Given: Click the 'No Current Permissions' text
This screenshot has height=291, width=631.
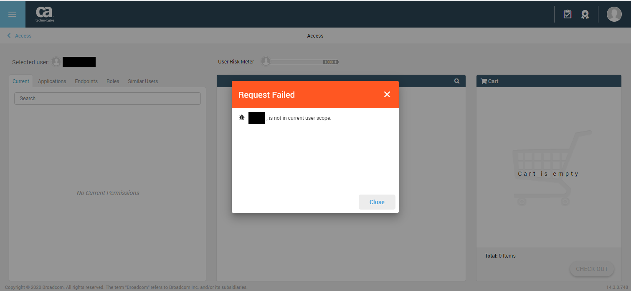Looking at the screenshot, I should click(108, 193).
